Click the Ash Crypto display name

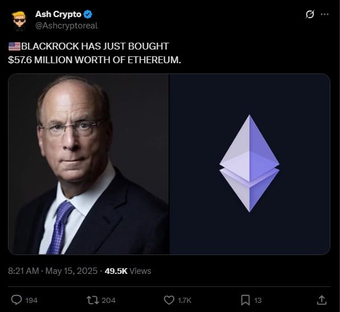(x=58, y=14)
